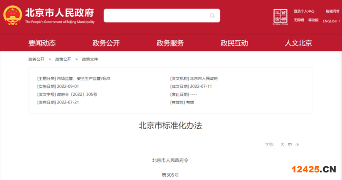Click the national emblem logo
This screenshot has width=342, height=180.
pos(12,15)
